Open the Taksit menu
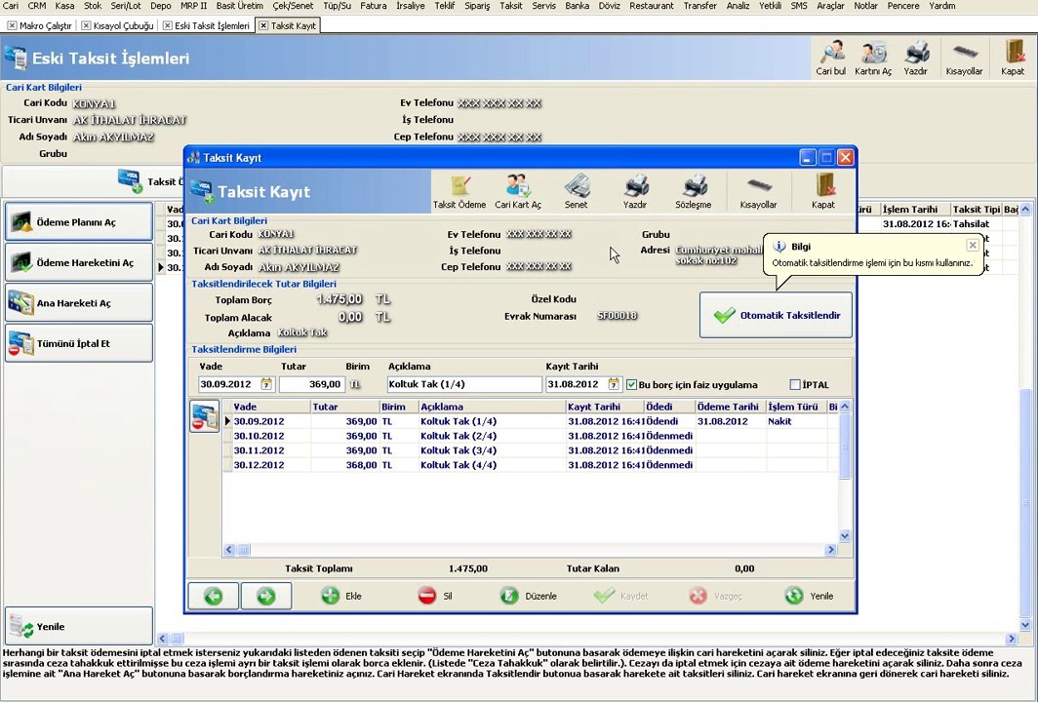 pyautogui.click(x=511, y=6)
